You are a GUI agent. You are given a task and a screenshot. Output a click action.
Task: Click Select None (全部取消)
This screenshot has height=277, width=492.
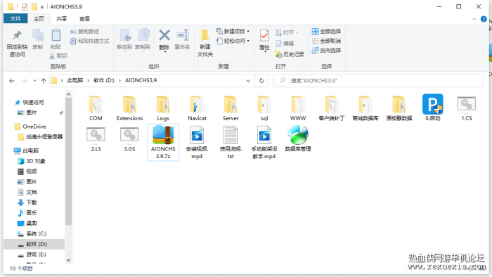point(326,41)
